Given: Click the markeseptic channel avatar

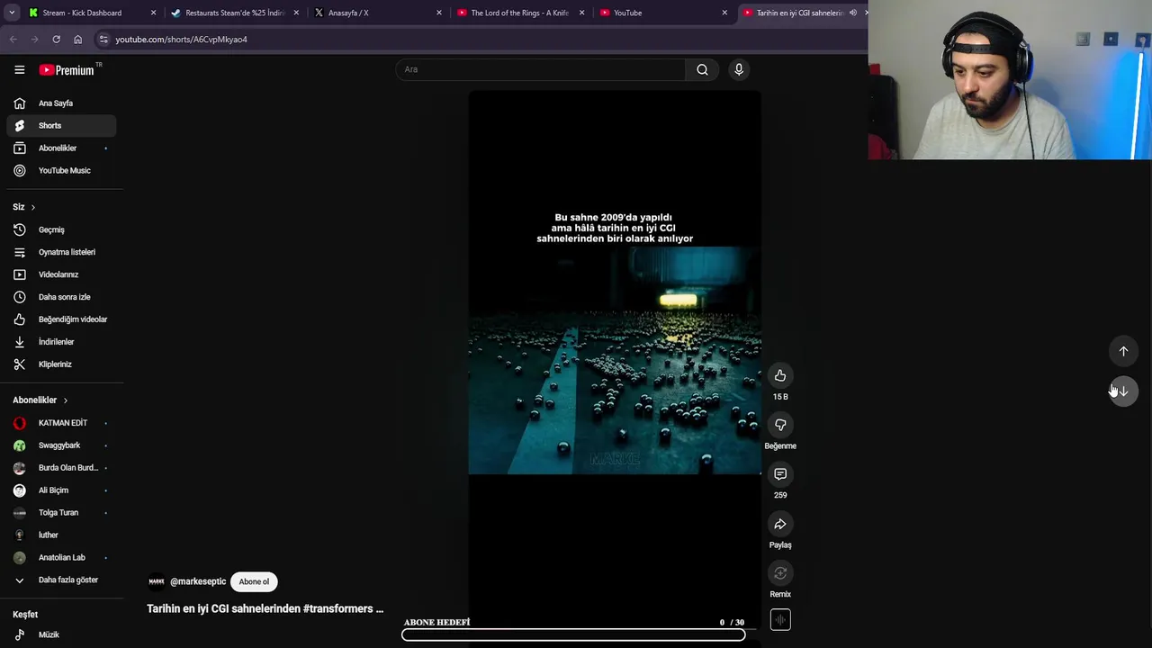Looking at the screenshot, I should [157, 581].
